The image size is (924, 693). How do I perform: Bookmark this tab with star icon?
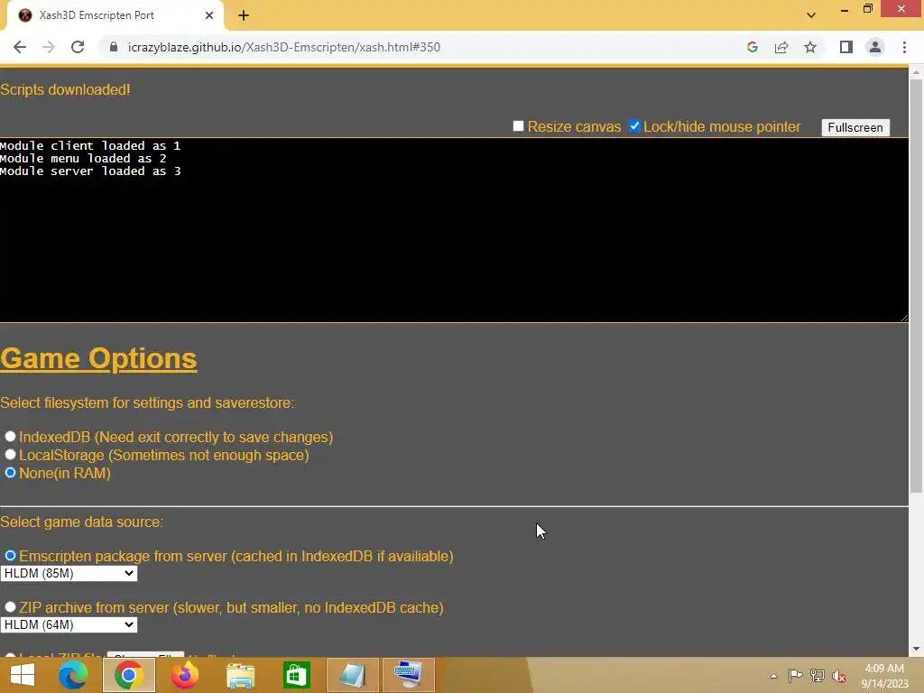tap(810, 47)
